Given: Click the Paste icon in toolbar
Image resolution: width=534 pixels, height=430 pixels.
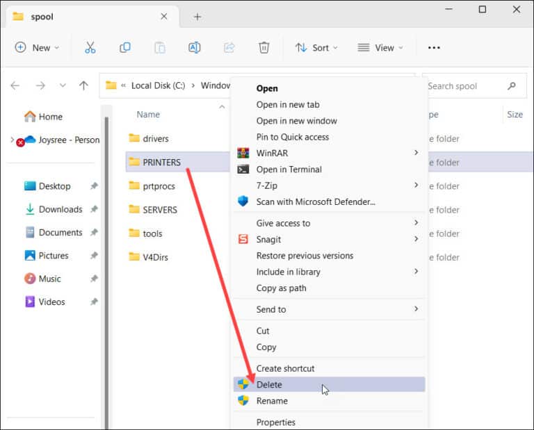Looking at the screenshot, I should click(160, 48).
